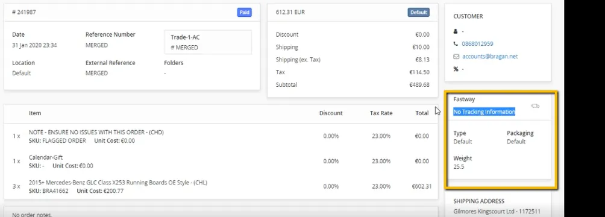Click the Mercedes-Benz GLC Running Boards item

(x=118, y=182)
